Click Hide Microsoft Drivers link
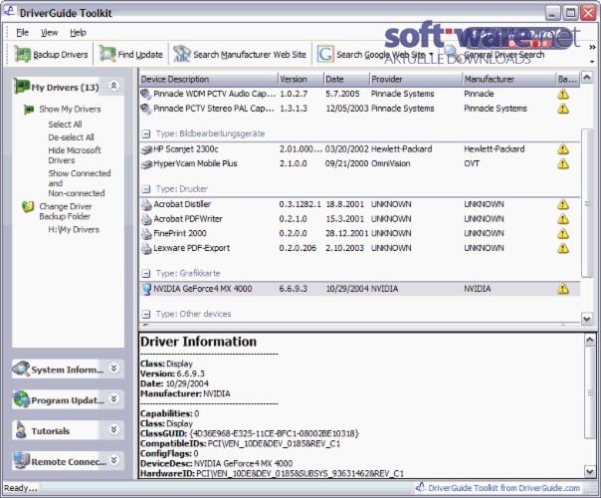This screenshot has width=601, height=498. (75, 155)
